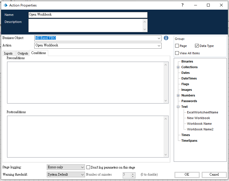The image size is (229, 181).
Task: Select the Dates tree item
Action: pos(185,73)
